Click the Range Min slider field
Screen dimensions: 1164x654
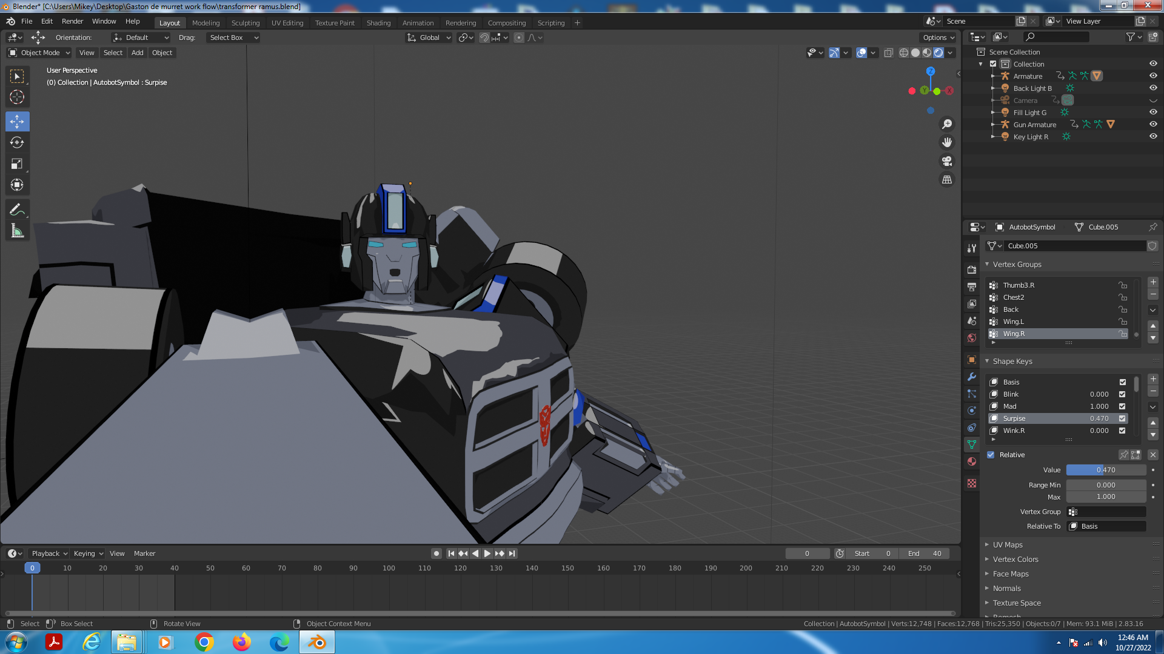[x=1106, y=485]
